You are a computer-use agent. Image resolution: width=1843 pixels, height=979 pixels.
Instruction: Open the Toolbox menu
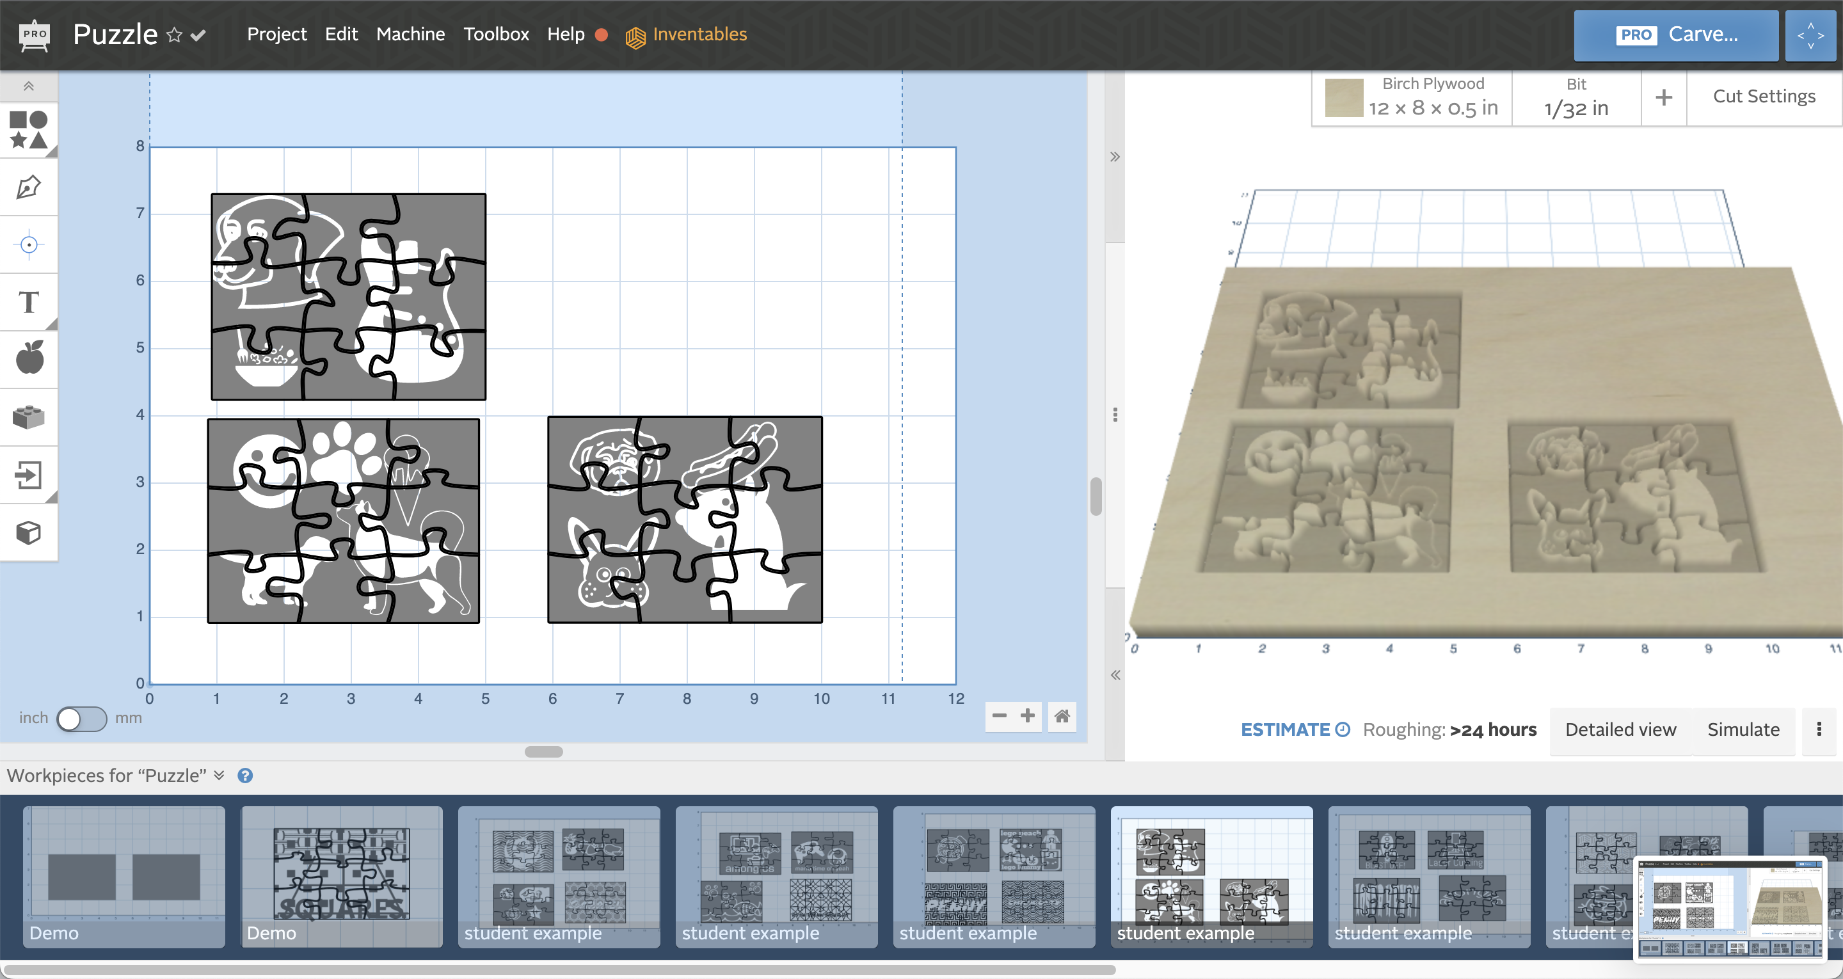pyautogui.click(x=496, y=35)
